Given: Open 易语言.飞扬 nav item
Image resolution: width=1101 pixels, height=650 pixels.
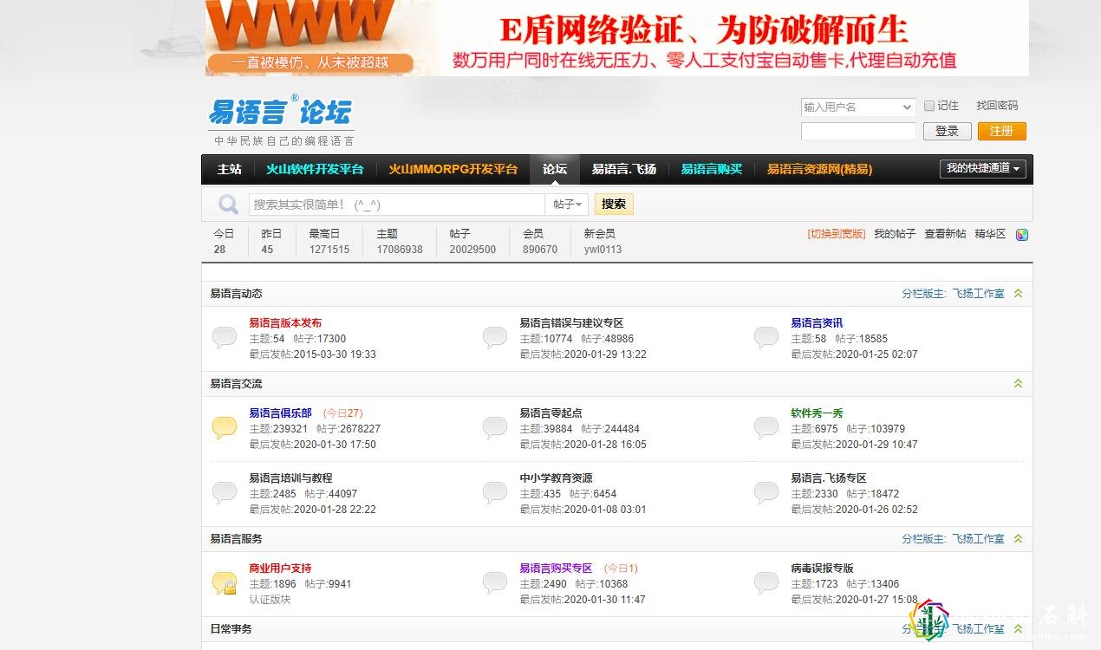Looking at the screenshot, I should pos(624,169).
